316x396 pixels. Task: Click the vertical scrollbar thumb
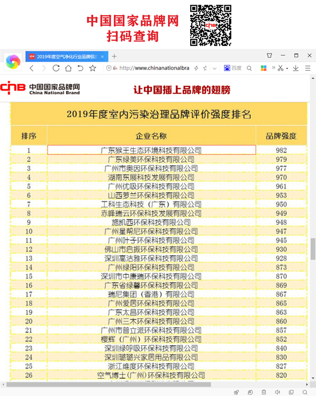(x=313, y=249)
